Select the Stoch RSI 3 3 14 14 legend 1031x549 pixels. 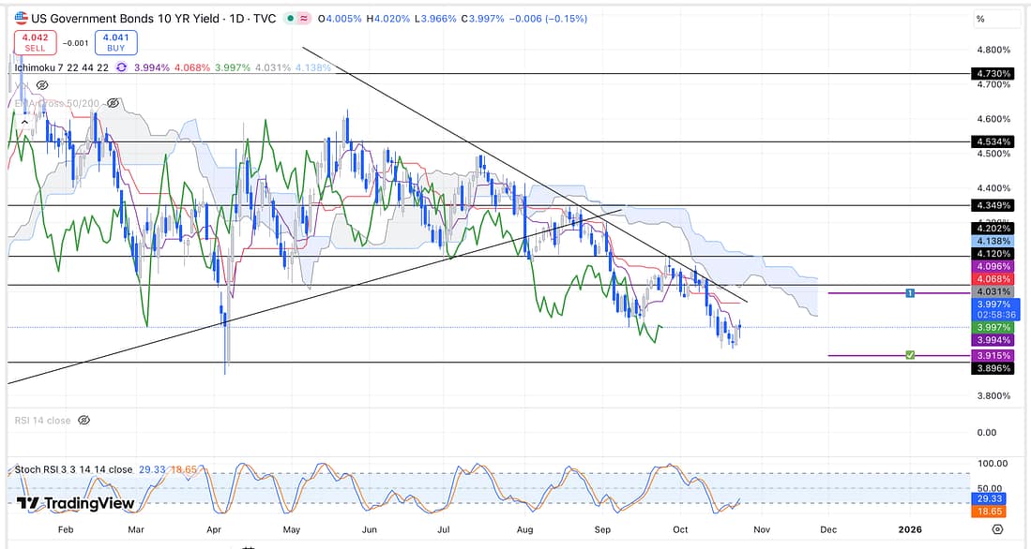tap(72, 469)
